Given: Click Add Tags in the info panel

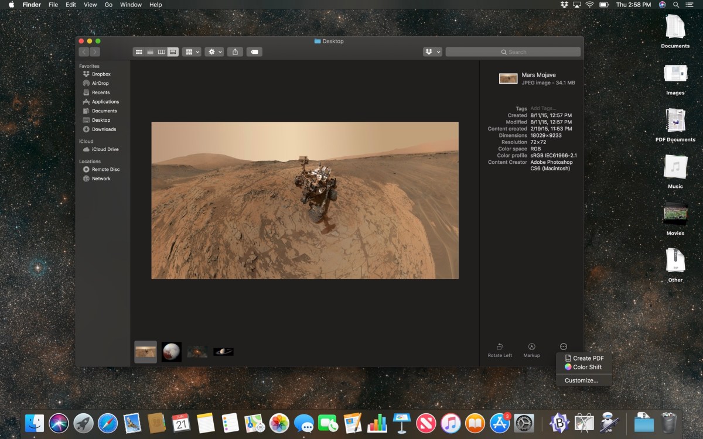Looking at the screenshot, I should pyautogui.click(x=542, y=108).
